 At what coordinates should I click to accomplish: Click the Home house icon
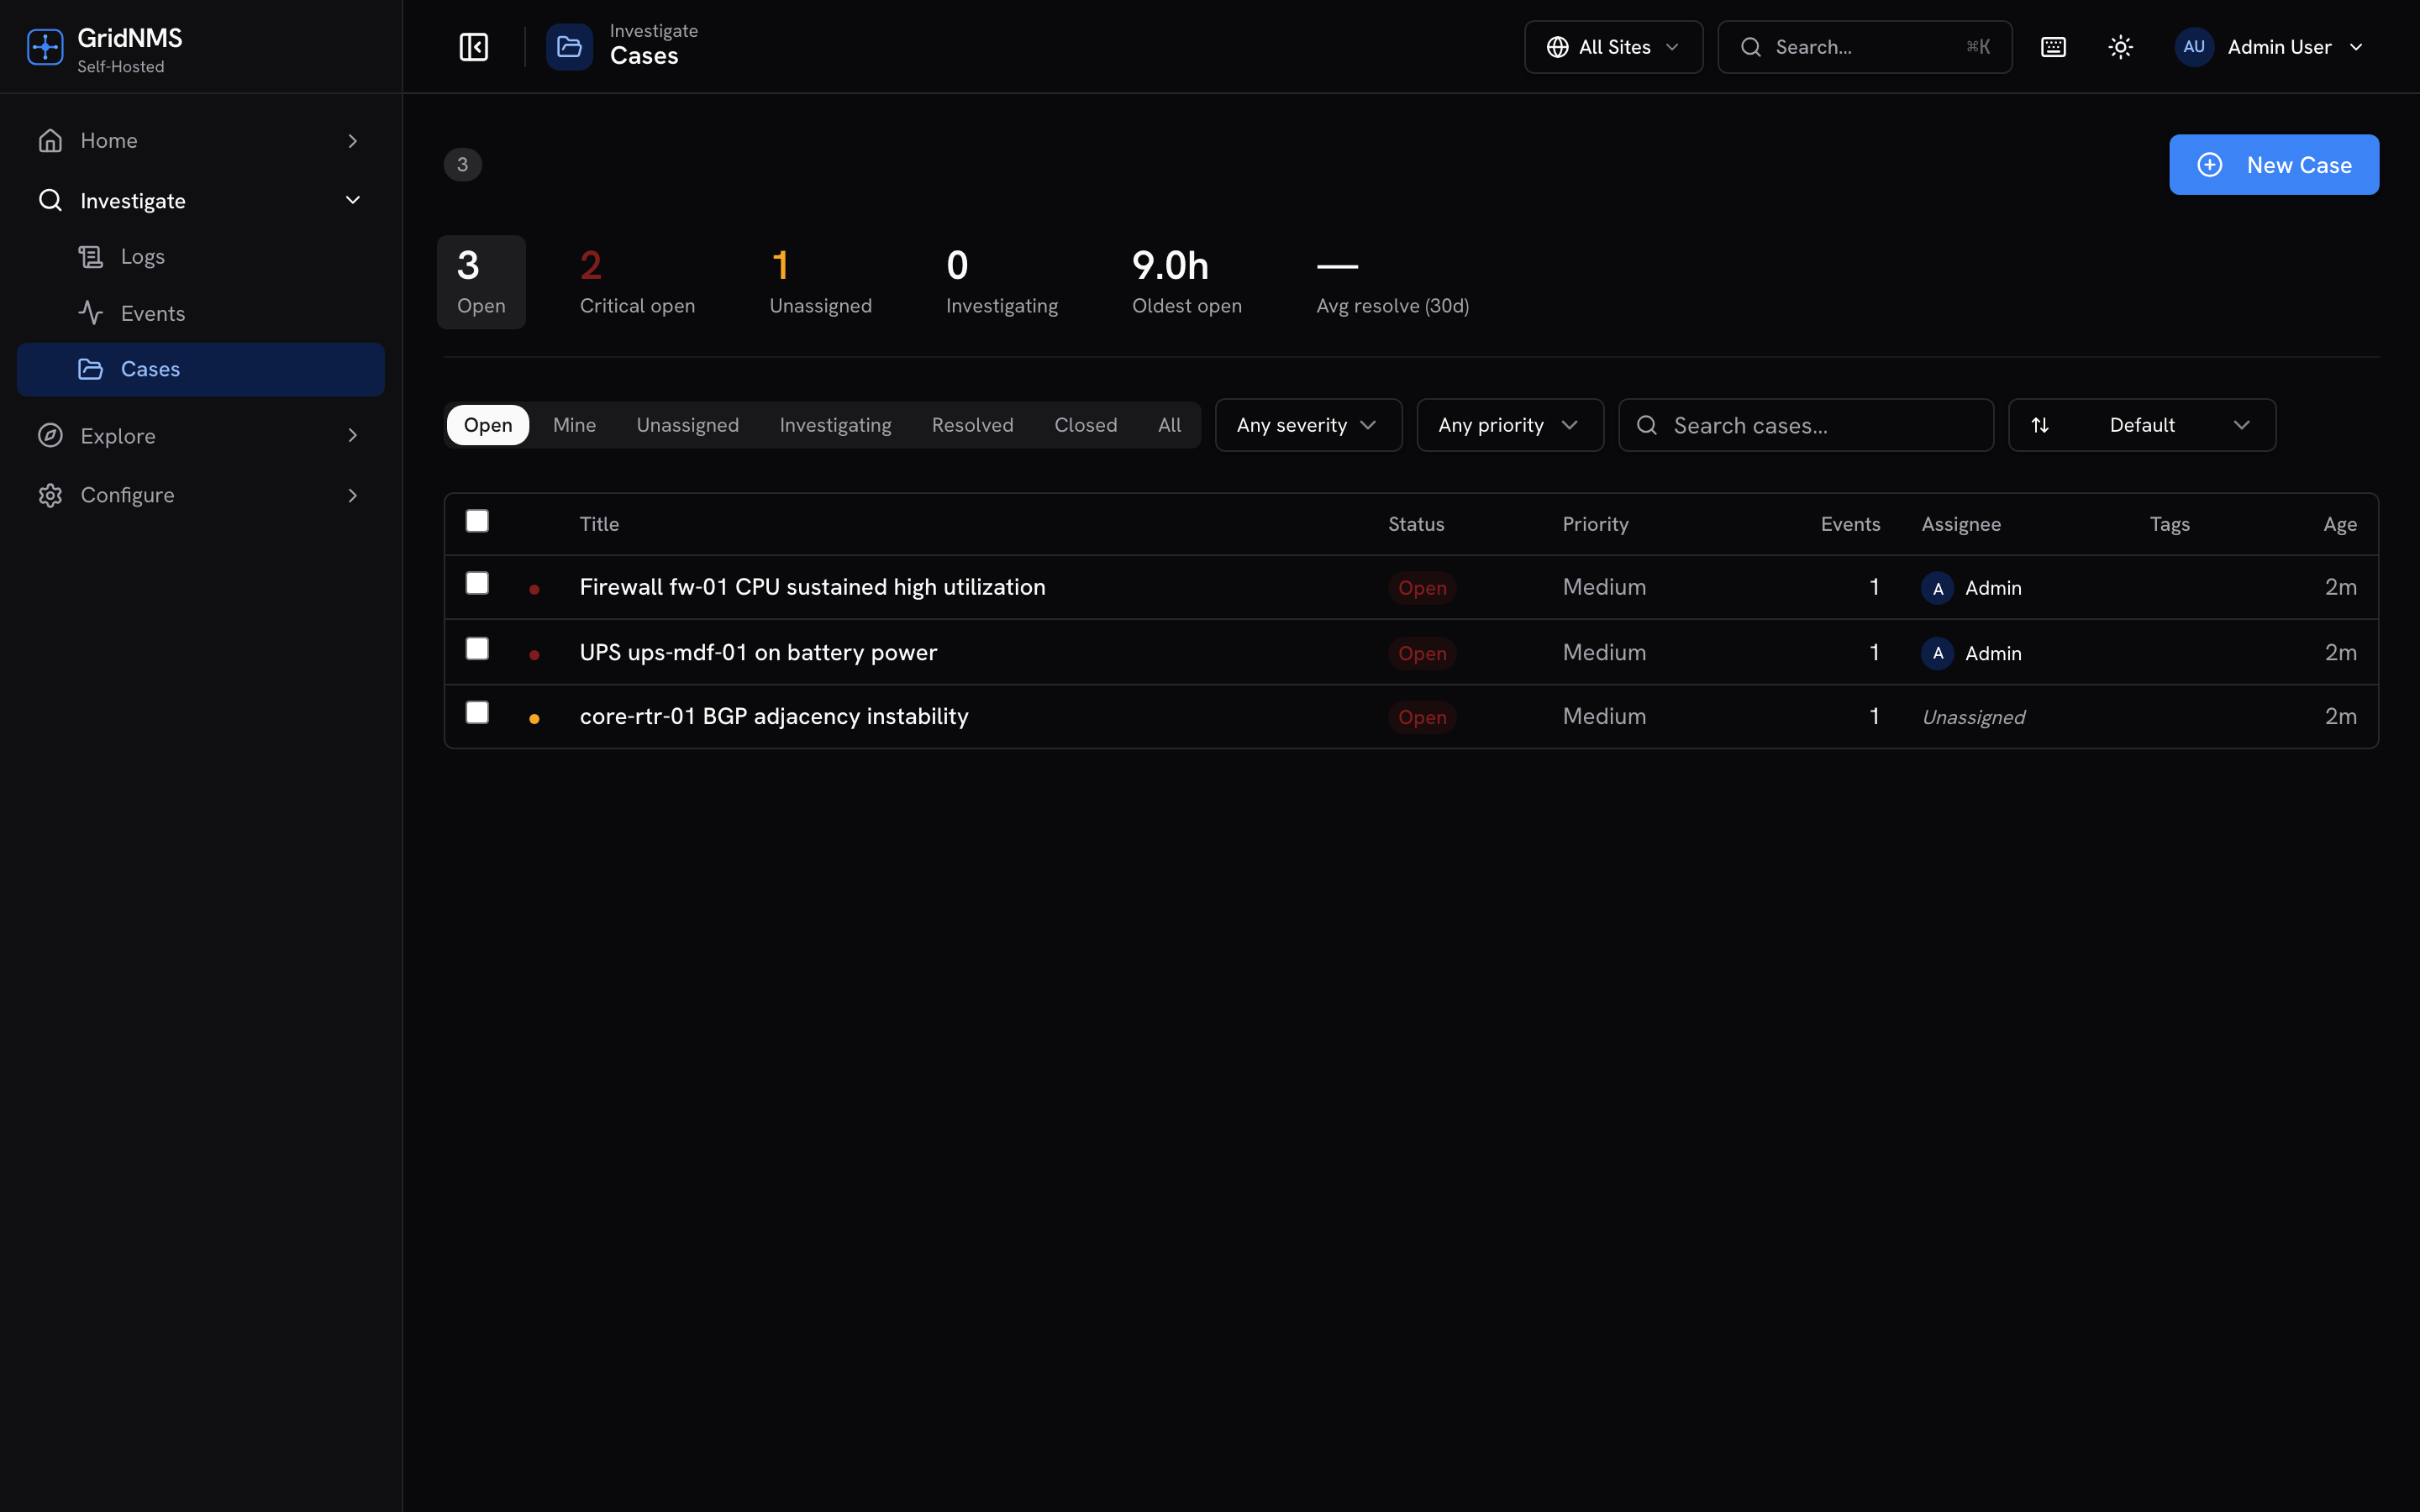point(50,140)
